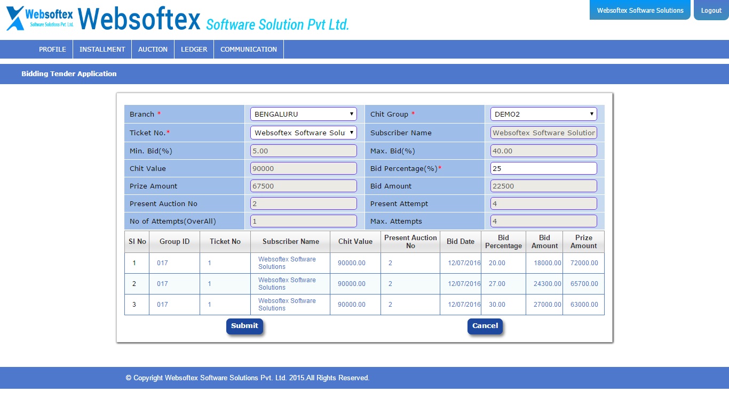
Task: Click the Group ID column header
Action: 175,242
